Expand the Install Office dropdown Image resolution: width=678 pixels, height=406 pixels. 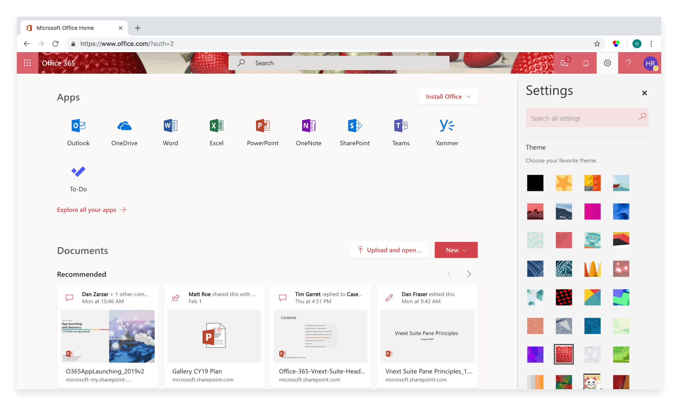(x=448, y=96)
